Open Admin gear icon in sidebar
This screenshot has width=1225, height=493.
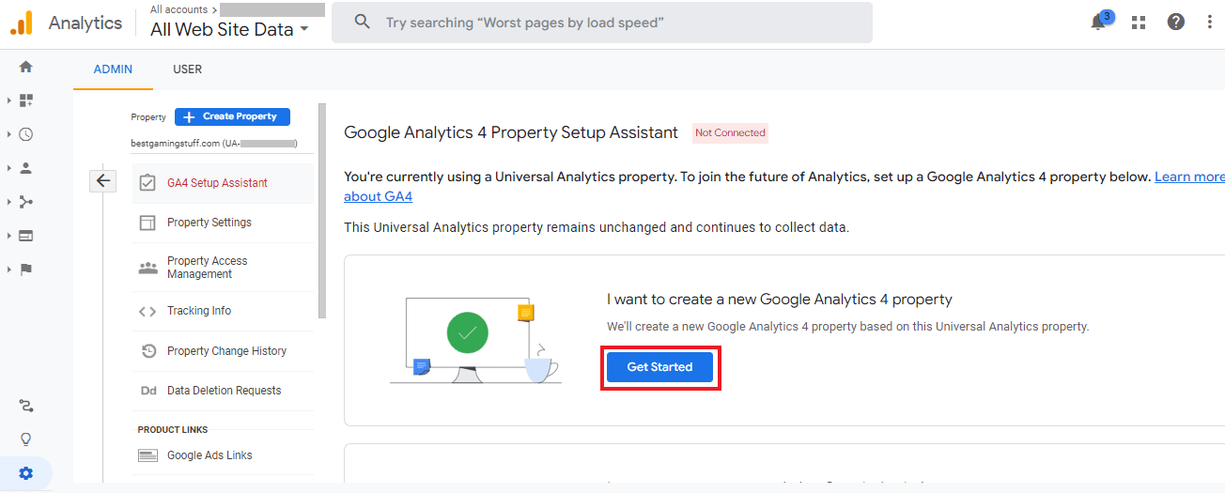pos(26,473)
